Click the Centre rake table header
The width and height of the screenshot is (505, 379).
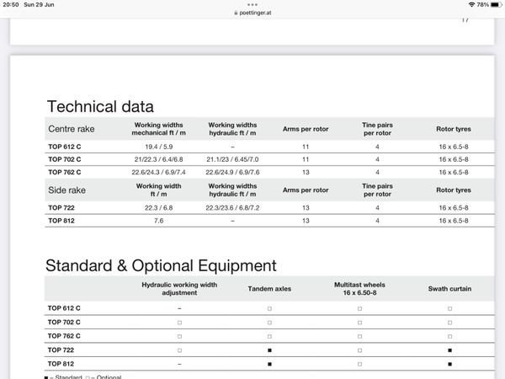(x=72, y=129)
